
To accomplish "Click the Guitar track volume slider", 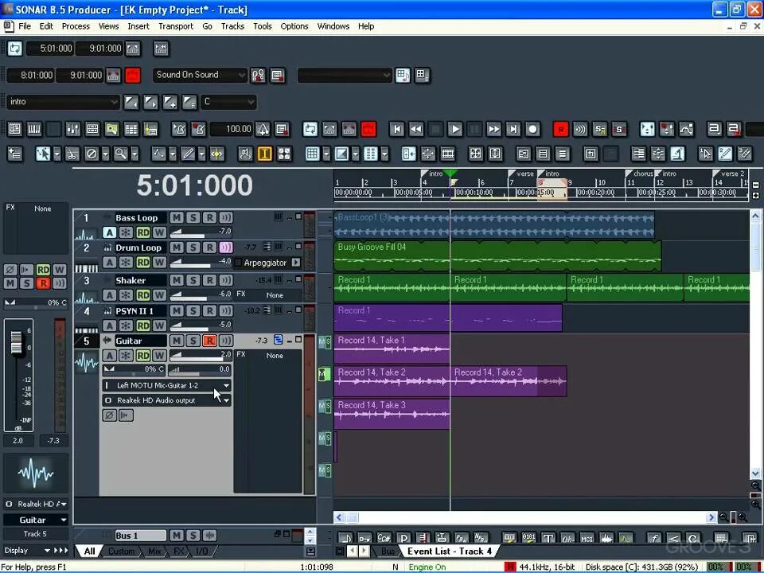I will click(x=201, y=356).
